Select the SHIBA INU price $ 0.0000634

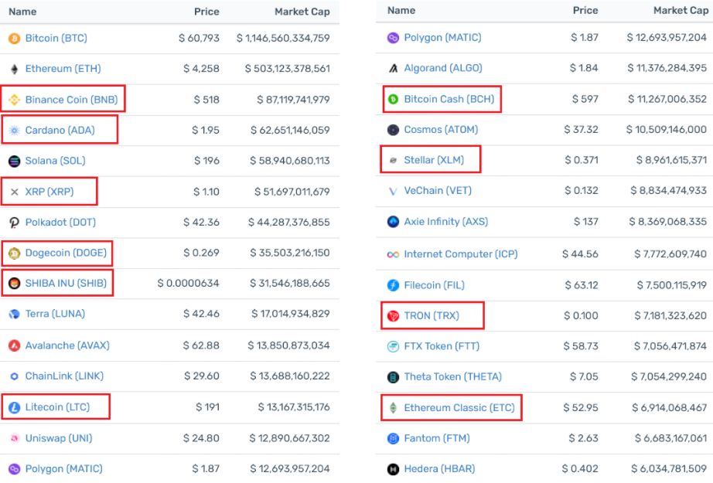pos(188,284)
